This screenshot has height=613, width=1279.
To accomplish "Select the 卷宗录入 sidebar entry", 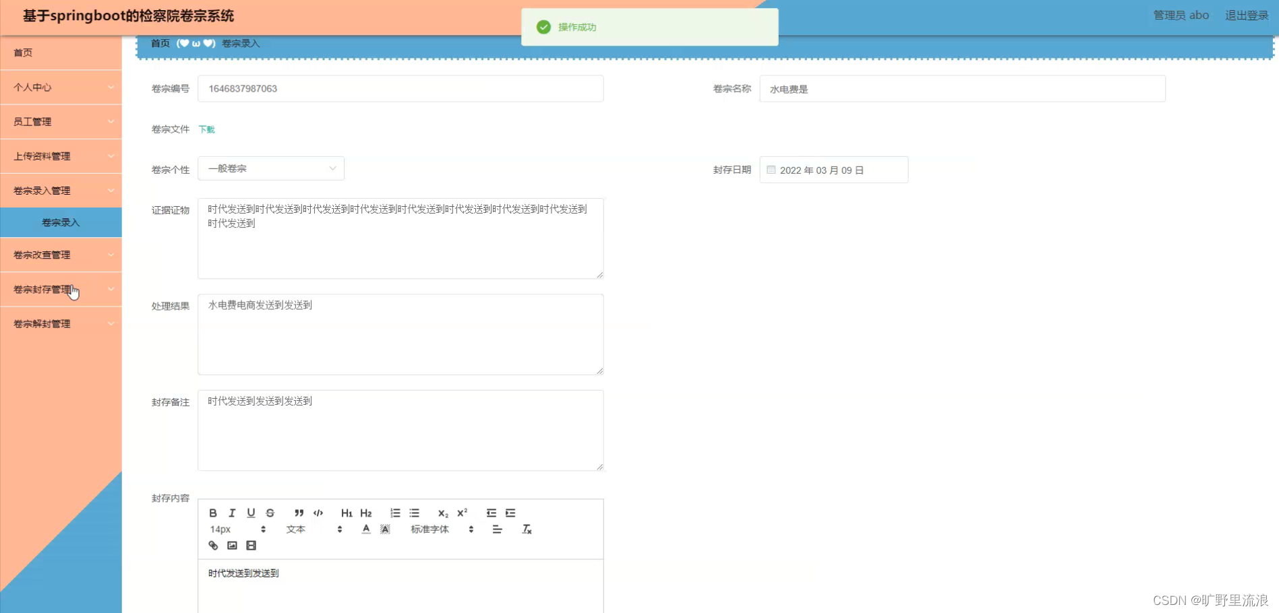I will click(61, 222).
